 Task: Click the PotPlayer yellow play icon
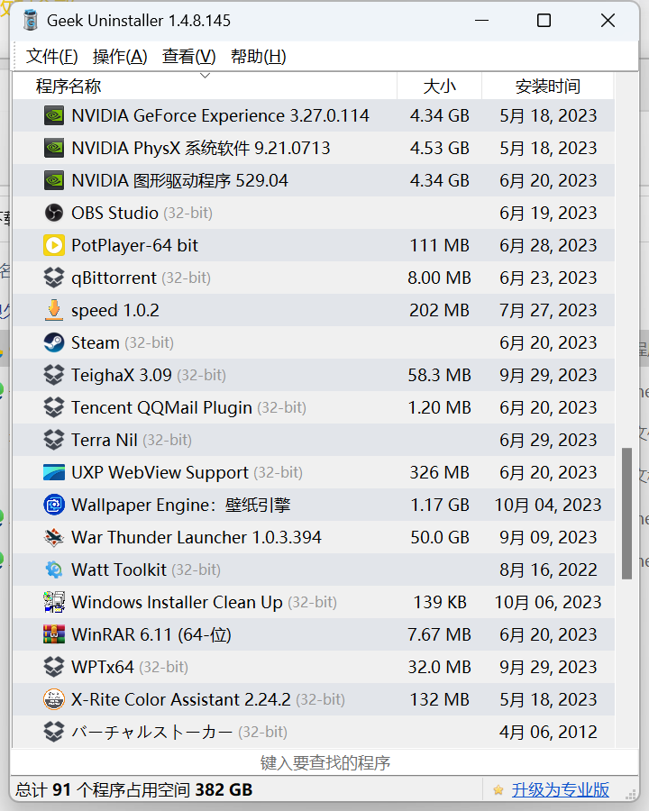pos(54,245)
